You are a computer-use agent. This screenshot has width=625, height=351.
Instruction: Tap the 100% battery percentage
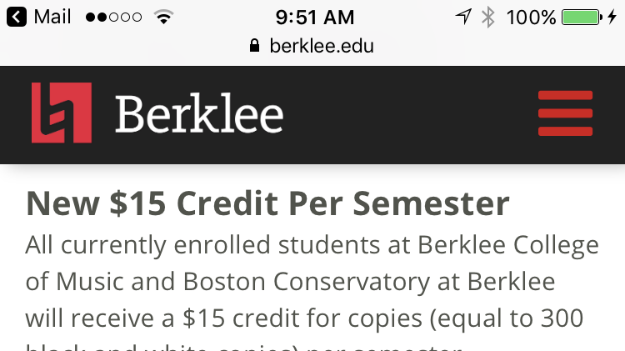click(x=531, y=17)
